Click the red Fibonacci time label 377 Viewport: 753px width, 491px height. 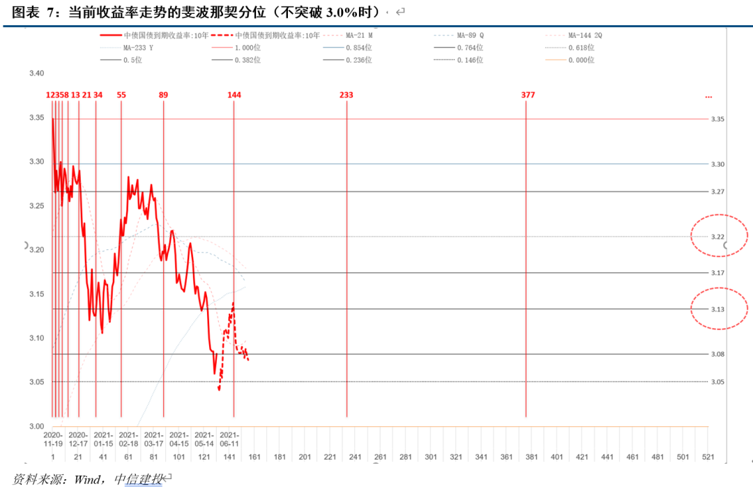pos(528,95)
